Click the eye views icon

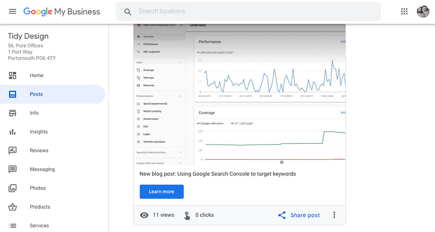point(144,215)
